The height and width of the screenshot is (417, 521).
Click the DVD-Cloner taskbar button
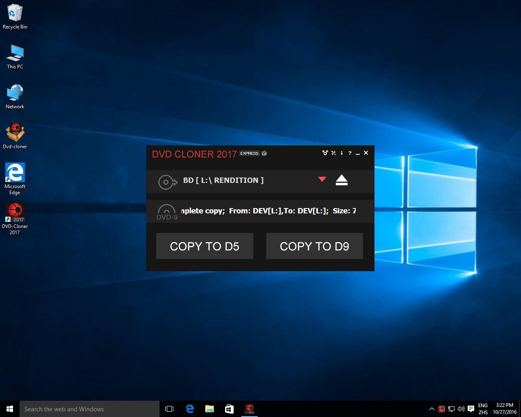click(250, 409)
